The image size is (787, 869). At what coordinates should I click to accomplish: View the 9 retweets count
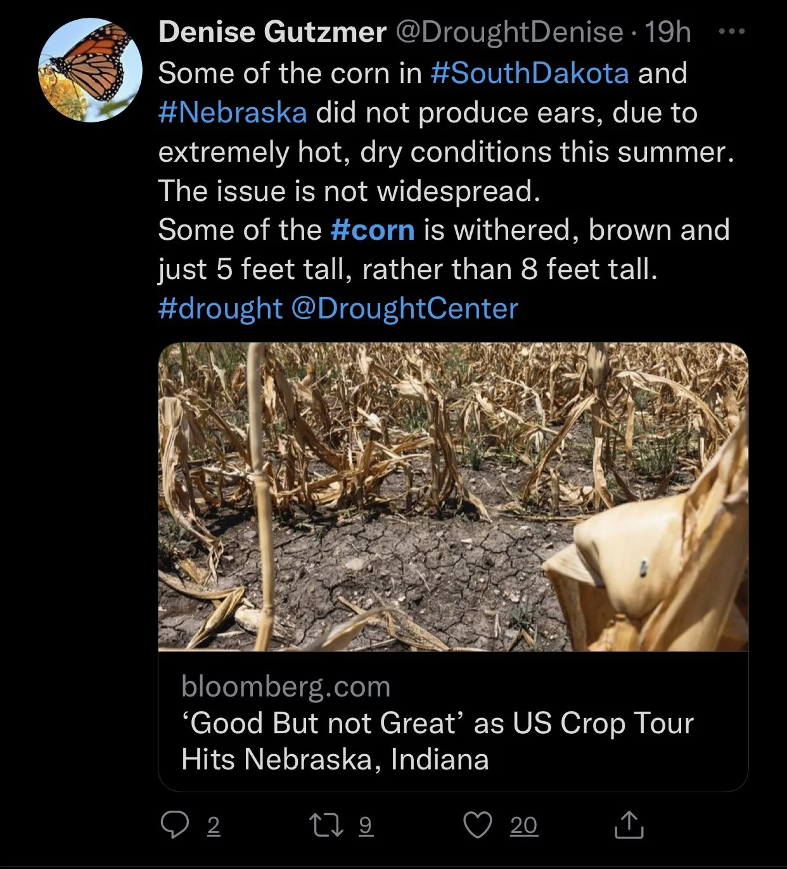pos(366,825)
